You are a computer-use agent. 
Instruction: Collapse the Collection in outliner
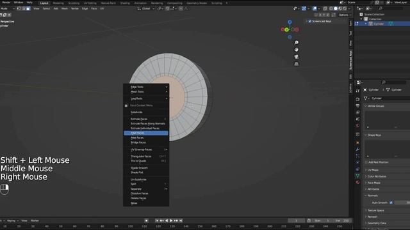pos(361,19)
